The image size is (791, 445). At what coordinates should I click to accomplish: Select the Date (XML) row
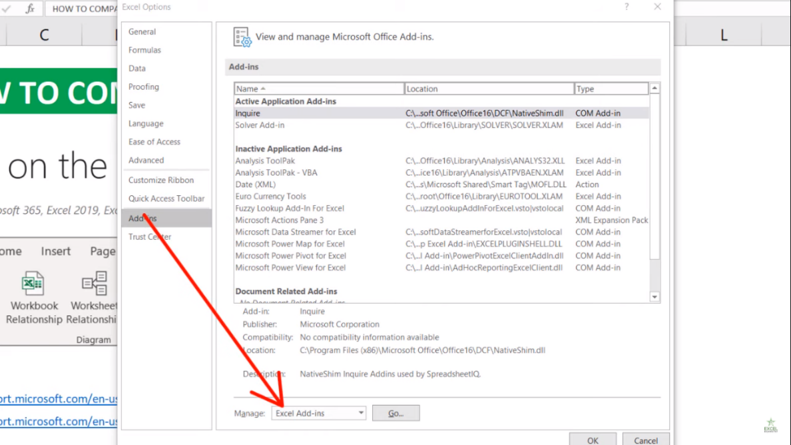[x=441, y=185]
